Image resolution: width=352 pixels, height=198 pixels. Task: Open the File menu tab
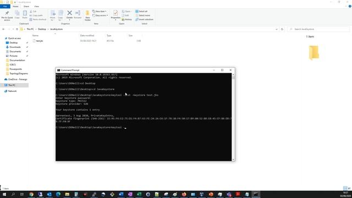pyautogui.click(x=5, y=7)
